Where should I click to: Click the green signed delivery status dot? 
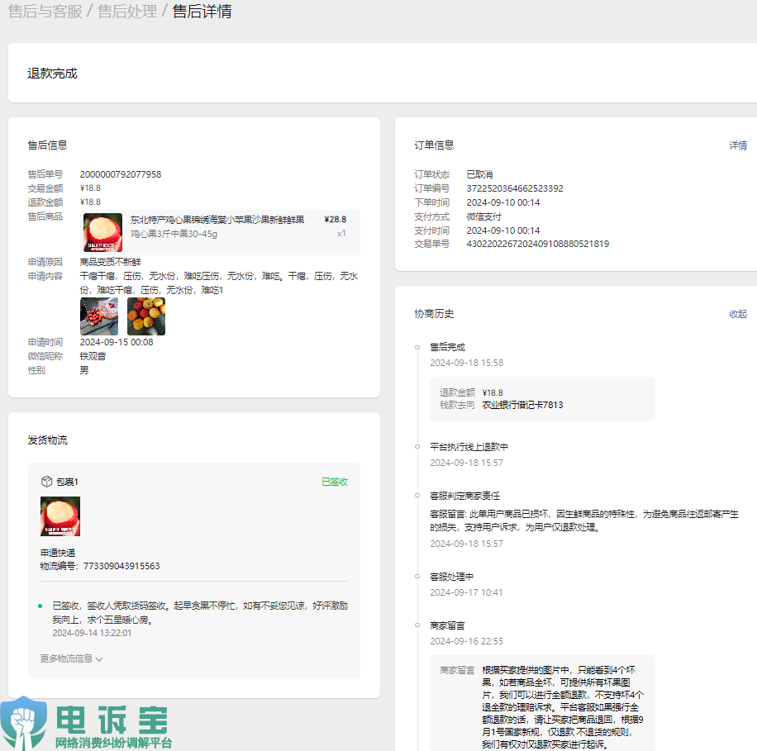(40, 606)
